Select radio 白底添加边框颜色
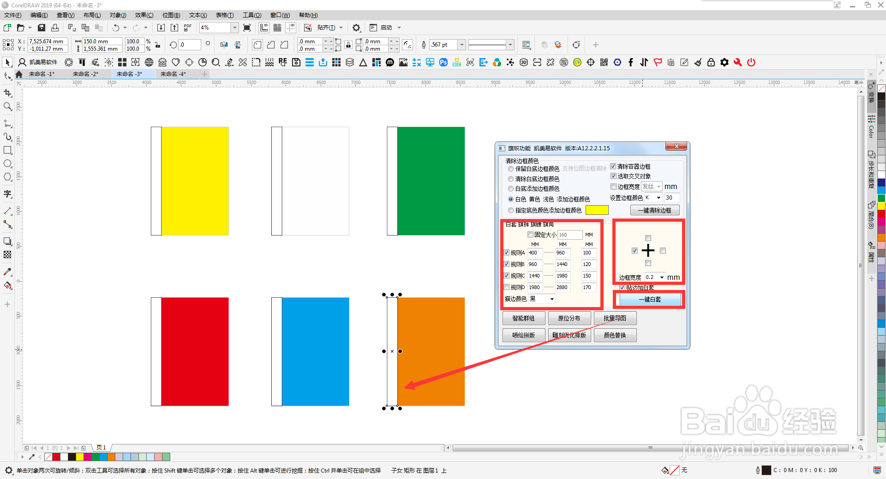886x479 pixels. coord(511,189)
